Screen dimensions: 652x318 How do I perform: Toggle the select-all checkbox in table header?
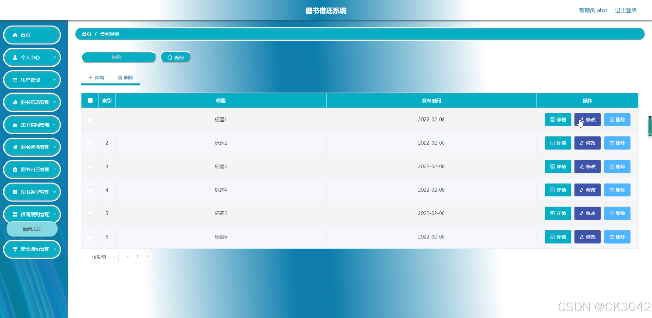tap(90, 101)
